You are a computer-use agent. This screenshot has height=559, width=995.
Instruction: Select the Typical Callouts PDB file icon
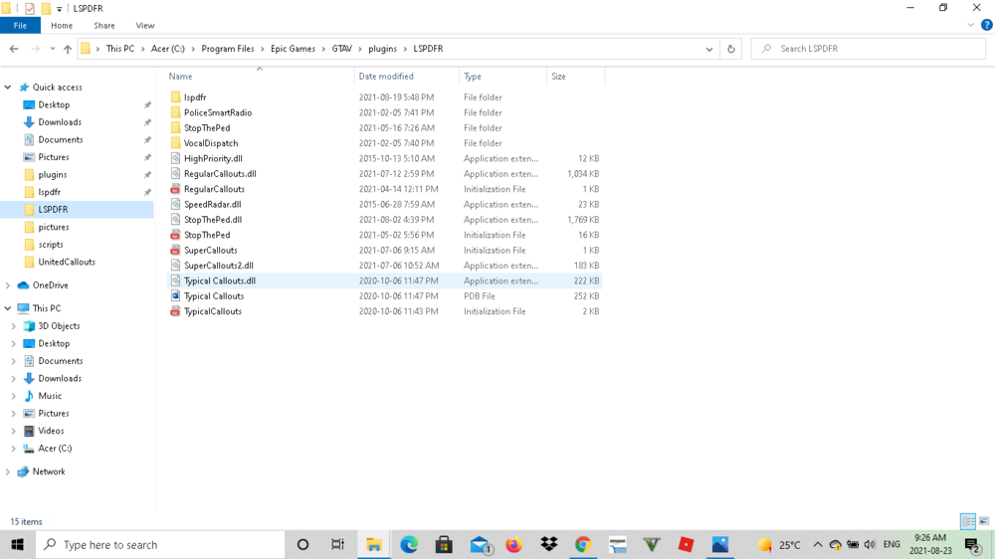pos(176,296)
